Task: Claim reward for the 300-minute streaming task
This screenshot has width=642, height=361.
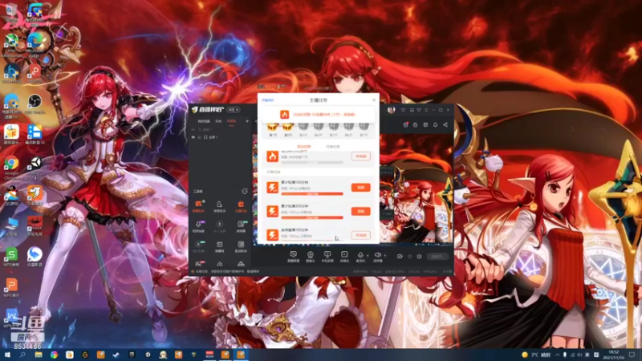Action: 360,211
